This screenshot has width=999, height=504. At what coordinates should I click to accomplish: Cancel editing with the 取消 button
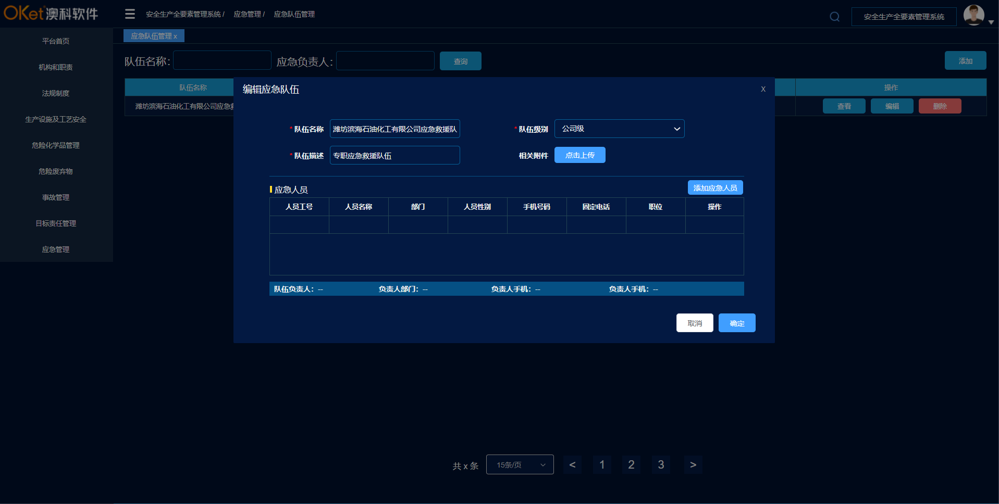point(694,322)
